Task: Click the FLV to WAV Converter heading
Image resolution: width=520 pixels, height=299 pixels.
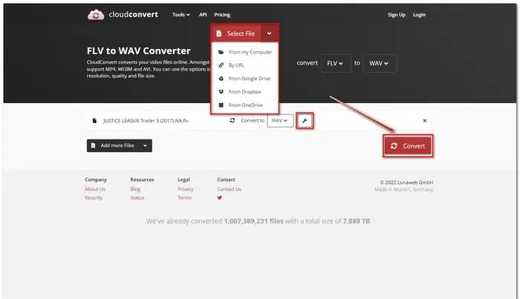Action: [139, 50]
